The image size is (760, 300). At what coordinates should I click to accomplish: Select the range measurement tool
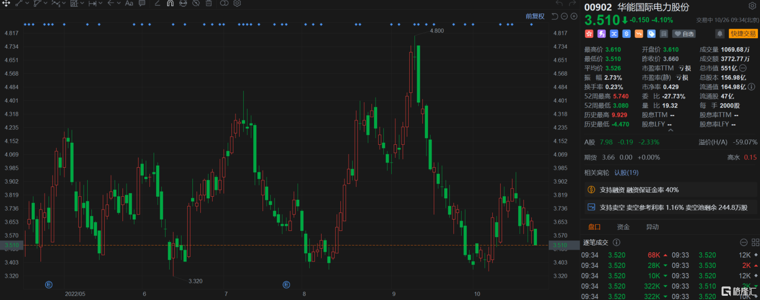[92, 3]
